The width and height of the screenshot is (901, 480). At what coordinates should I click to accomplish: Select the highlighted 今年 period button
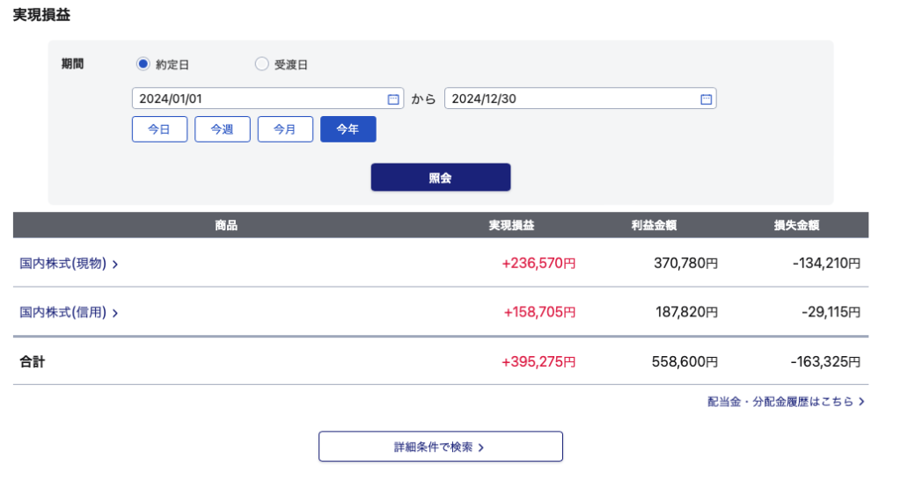(348, 129)
